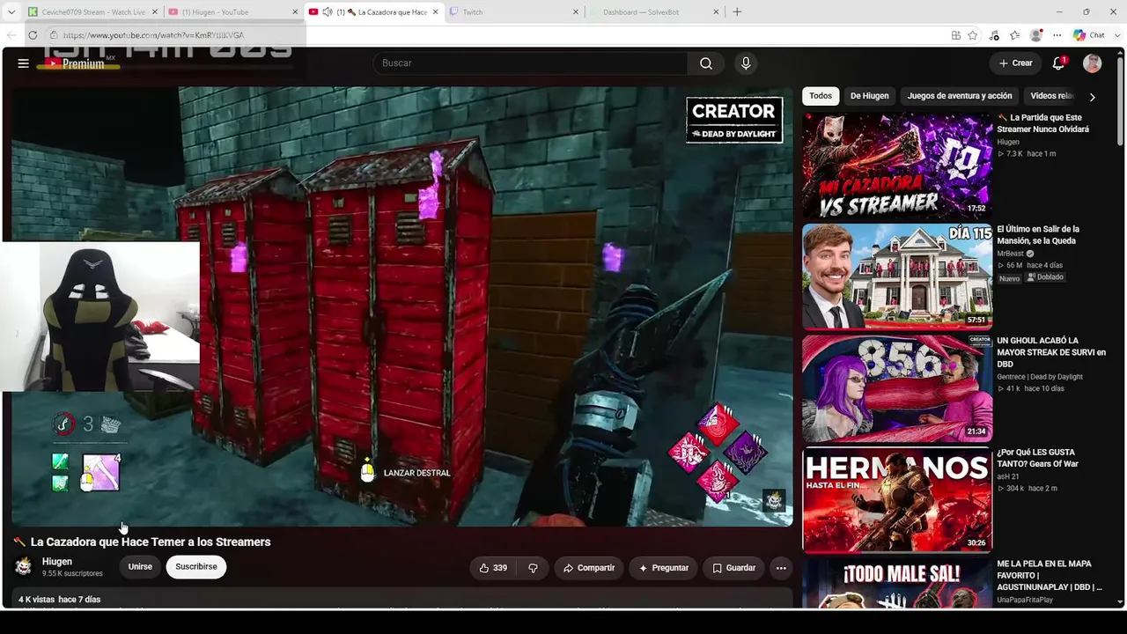The width and height of the screenshot is (1127, 634).
Task: Bookmark this page with the star icon
Action: pos(973,35)
